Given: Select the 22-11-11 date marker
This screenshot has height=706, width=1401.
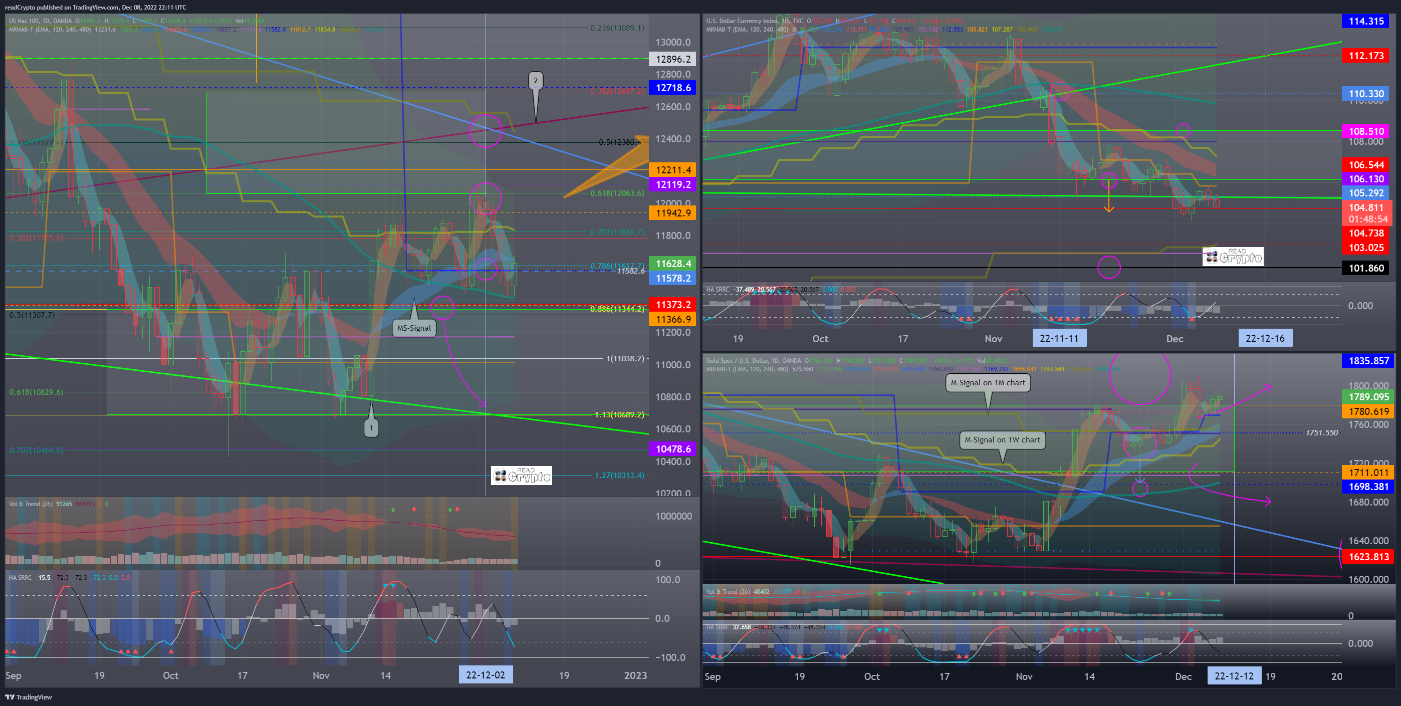Looking at the screenshot, I should point(1059,338).
